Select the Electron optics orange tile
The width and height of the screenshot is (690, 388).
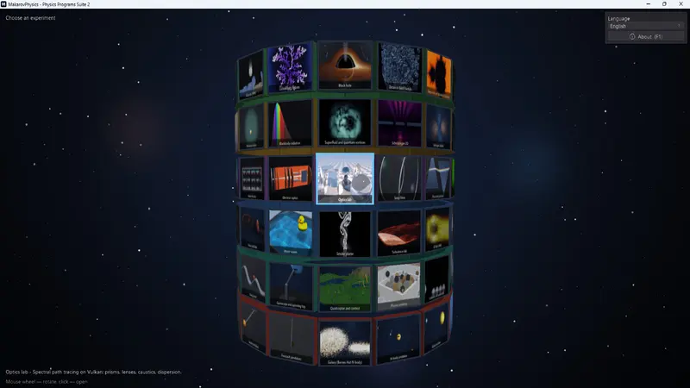pos(290,178)
